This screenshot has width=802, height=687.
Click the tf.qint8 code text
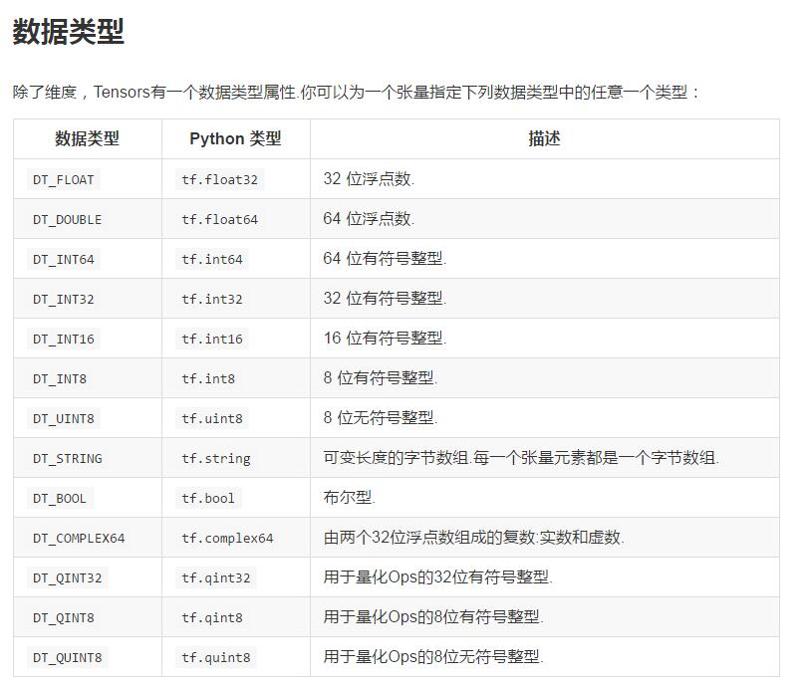coord(211,617)
